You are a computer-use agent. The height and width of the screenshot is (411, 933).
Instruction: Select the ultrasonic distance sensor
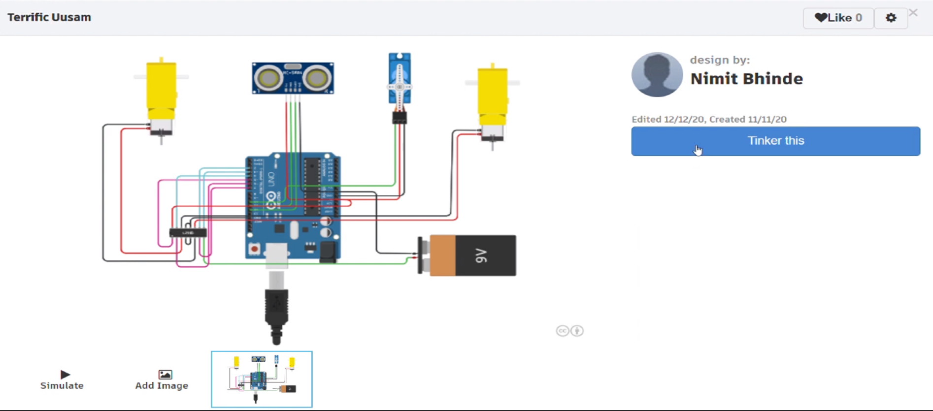(293, 78)
